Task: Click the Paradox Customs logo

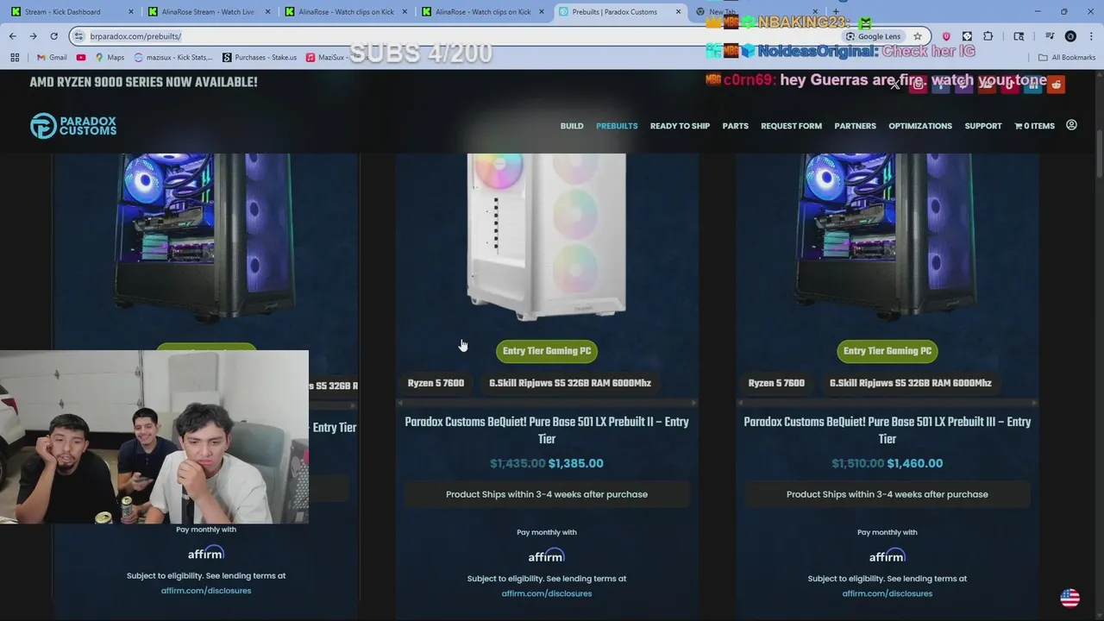Action: point(73,126)
